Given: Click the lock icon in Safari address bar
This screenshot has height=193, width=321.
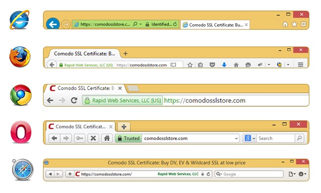Looking at the screenshot, I should click(x=203, y=174).
